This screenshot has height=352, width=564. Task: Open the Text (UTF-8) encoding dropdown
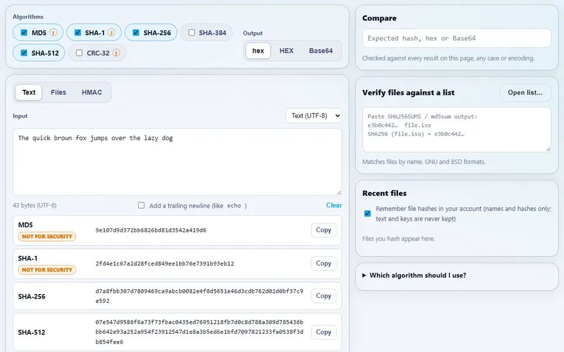(314, 116)
